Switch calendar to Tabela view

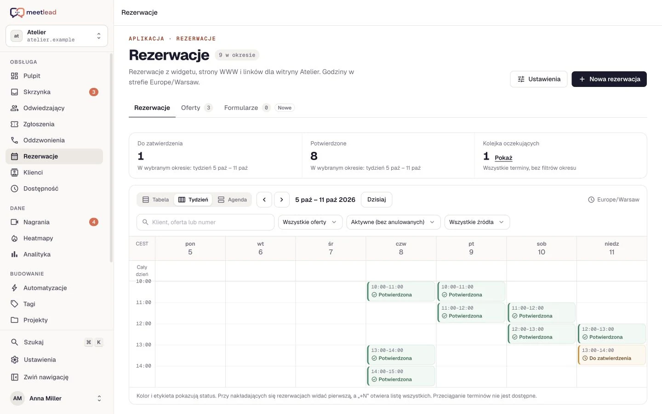coord(155,200)
